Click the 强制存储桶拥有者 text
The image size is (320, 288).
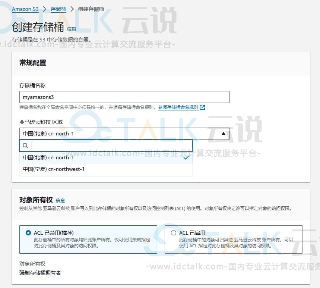point(40,273)
